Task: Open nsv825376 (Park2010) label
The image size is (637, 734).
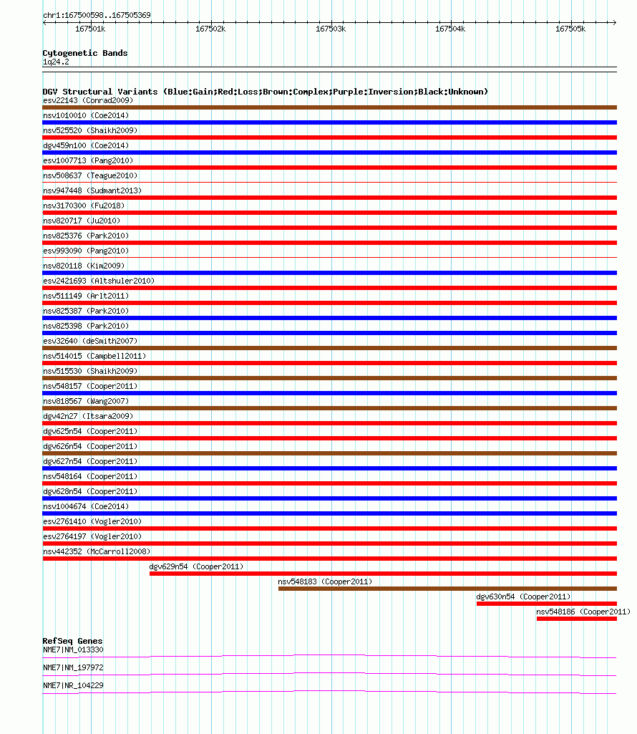Action: click(x=86, y=235)
